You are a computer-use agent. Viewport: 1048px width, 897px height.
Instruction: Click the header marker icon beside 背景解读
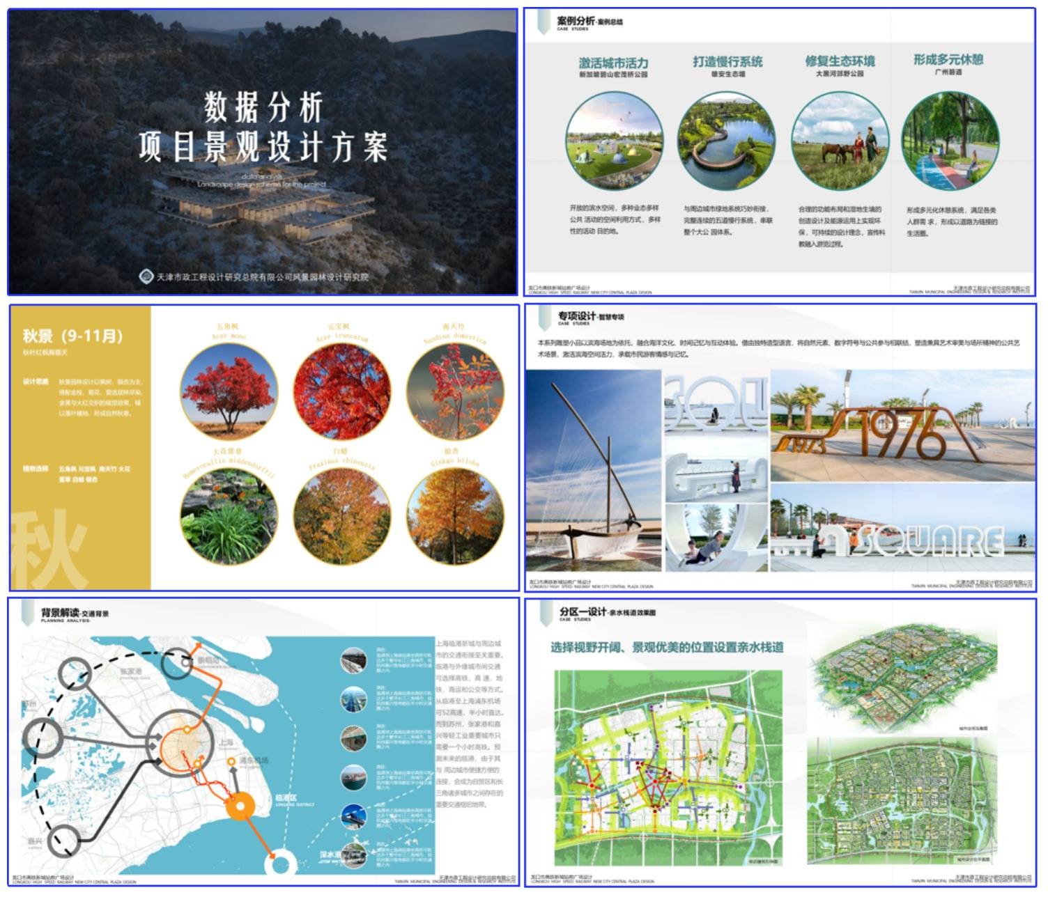[27, 614]
